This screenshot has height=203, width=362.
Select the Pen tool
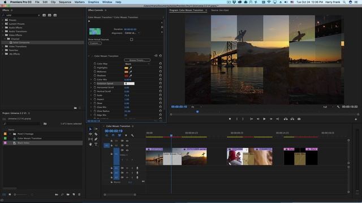pyautogui.click(x=96, y=139)
